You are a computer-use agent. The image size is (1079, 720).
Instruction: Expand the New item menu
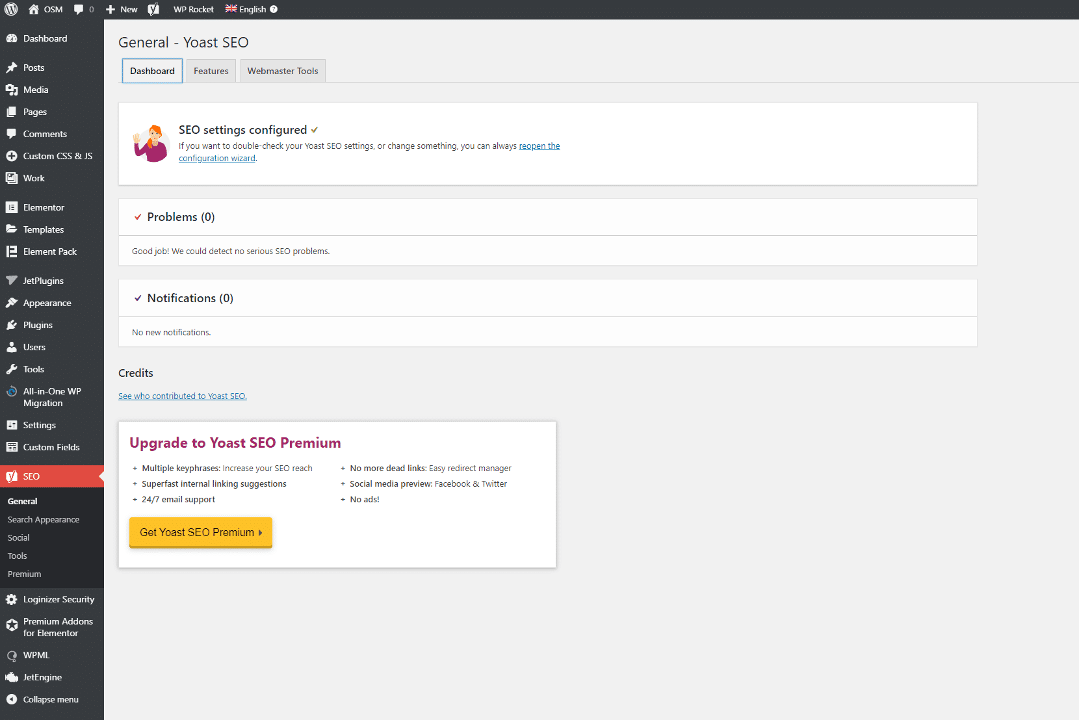[x=121, y=9]
